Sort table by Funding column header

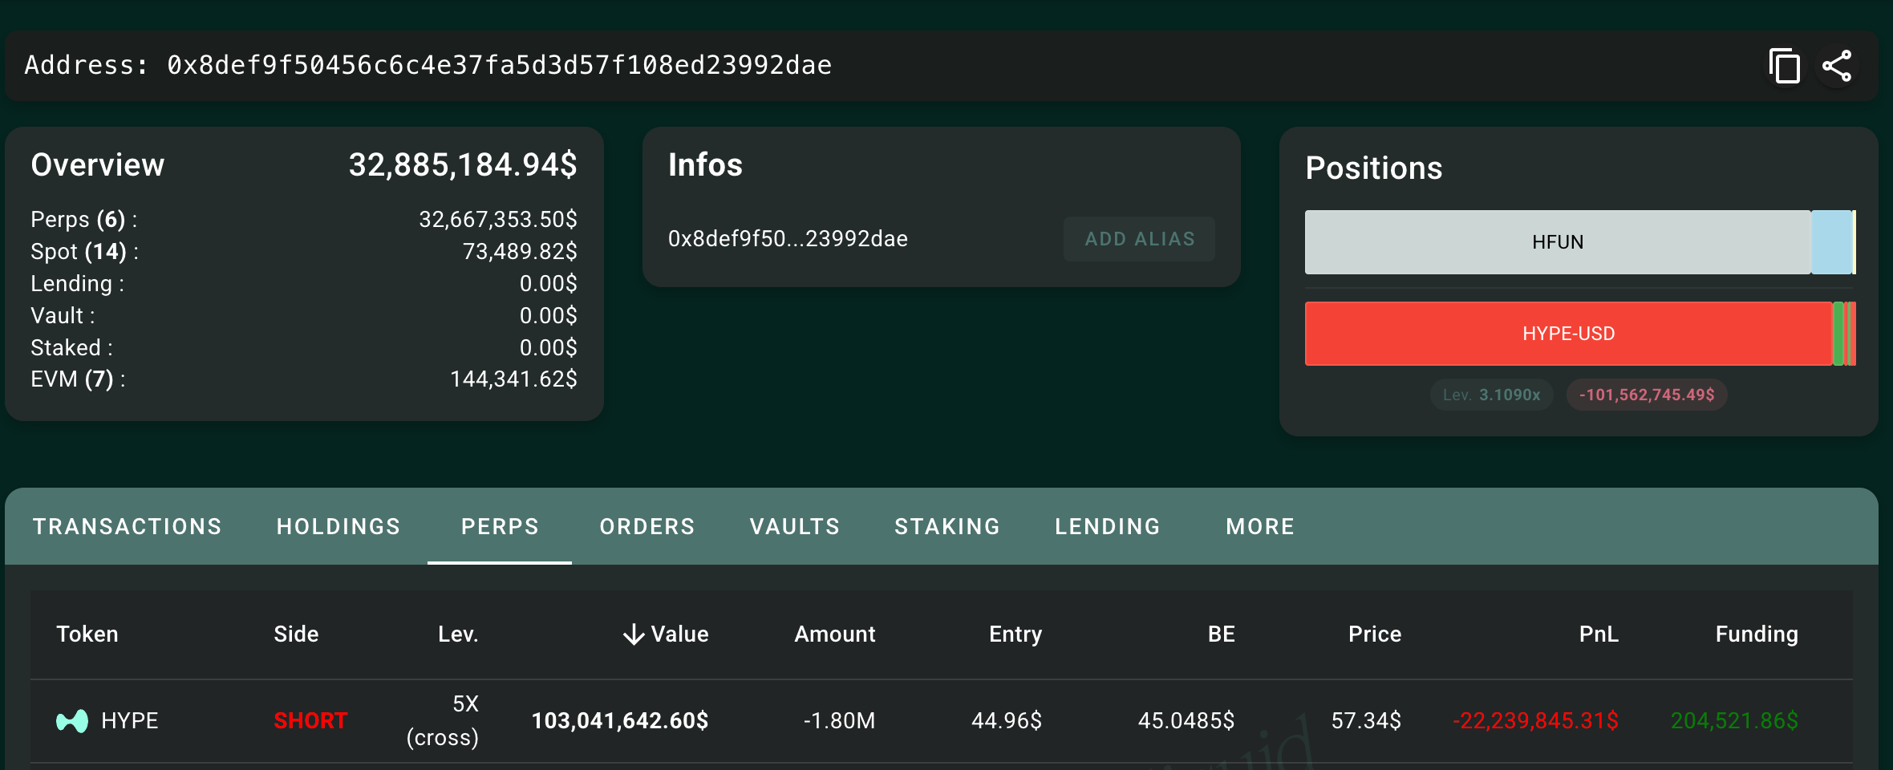coord(1757,634)
